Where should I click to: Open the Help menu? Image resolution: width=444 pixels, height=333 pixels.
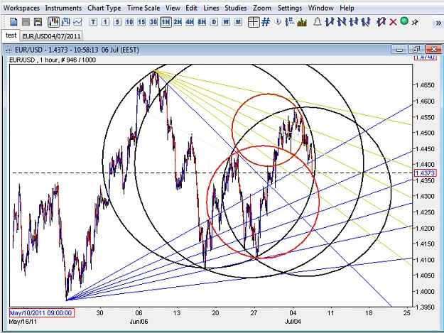[x=347, y=8]
